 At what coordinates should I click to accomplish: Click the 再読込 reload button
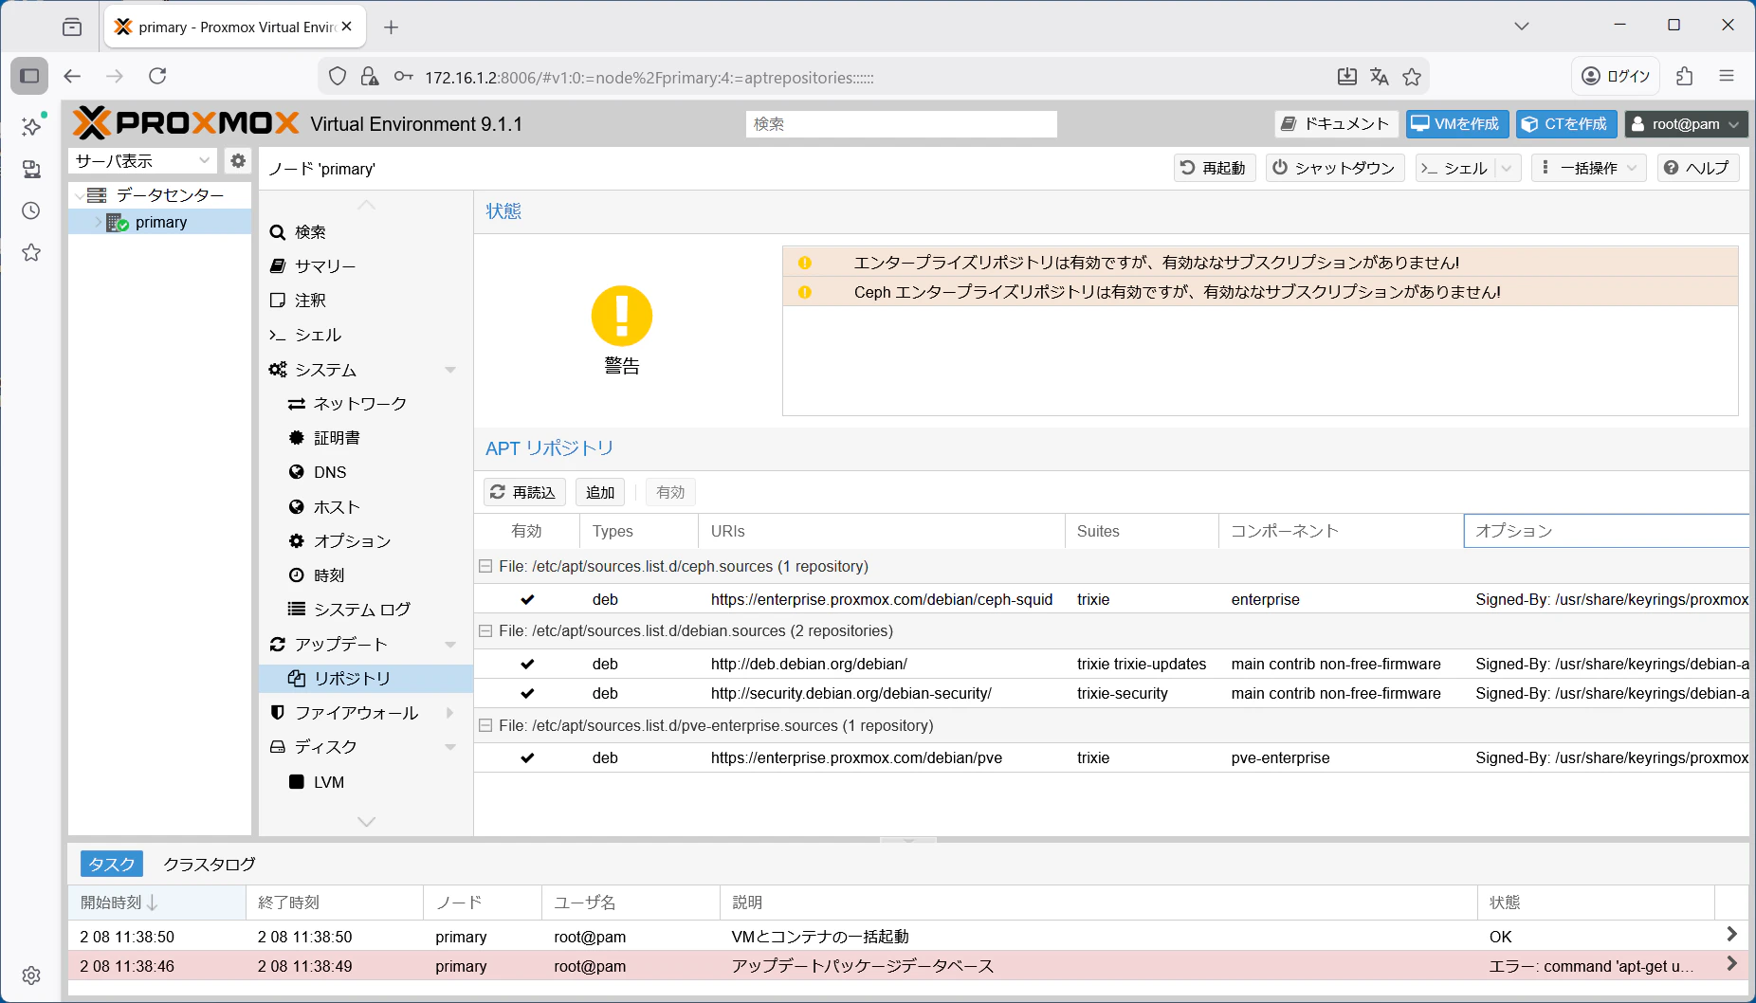(x=523, y=492)
